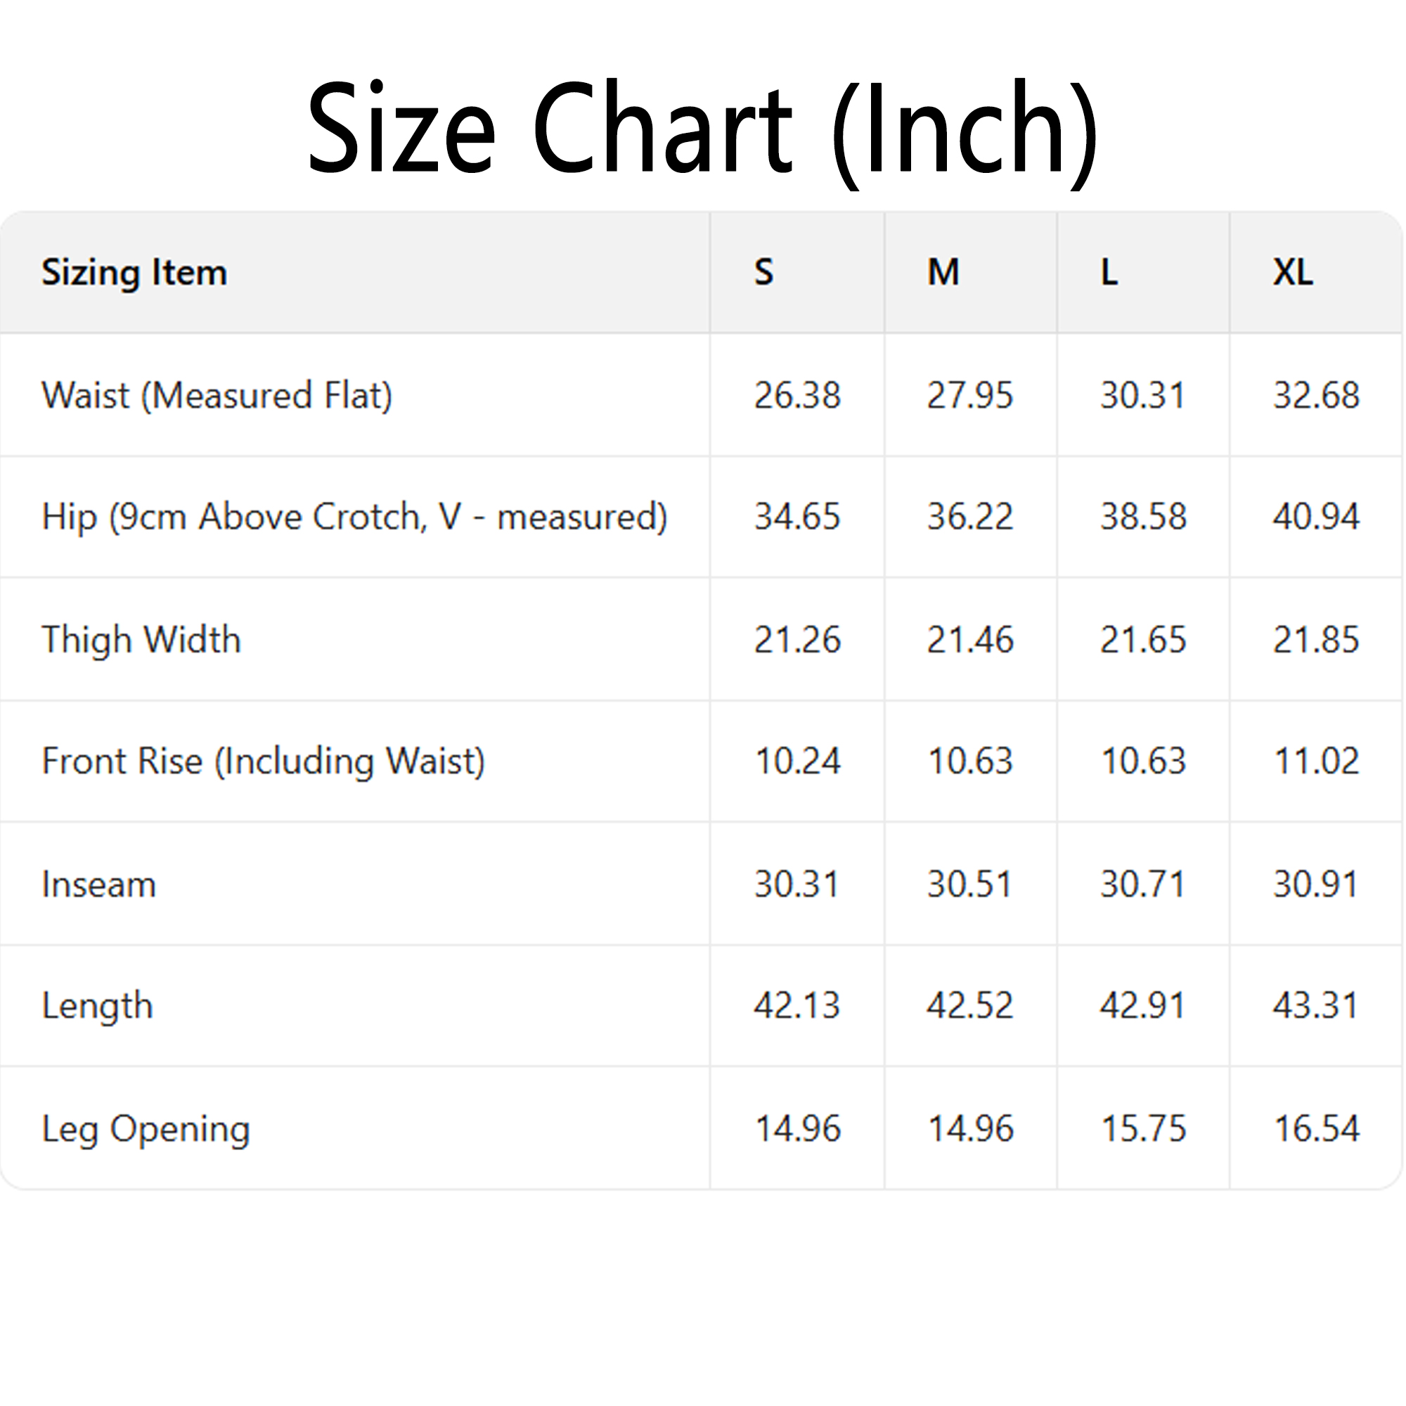The height and width of the screenshot is (1406, 1406).
Task: Select the front rise 10.63 for size L
Action: pos(1142,762)
